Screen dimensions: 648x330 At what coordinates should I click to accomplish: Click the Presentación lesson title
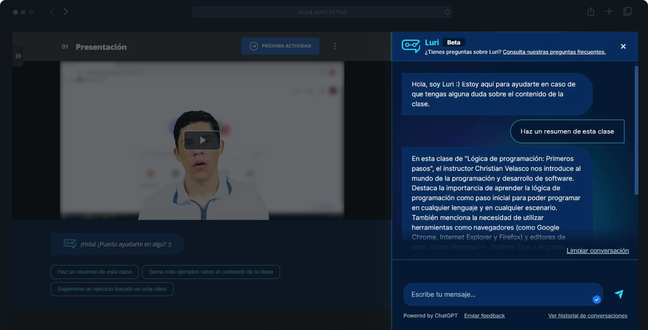(101, 47)
